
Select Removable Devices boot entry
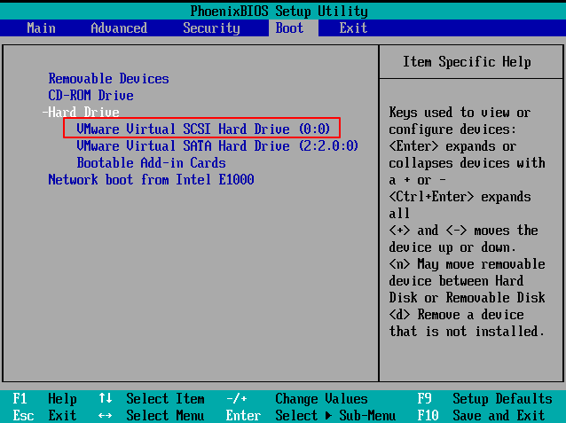click(108, 79)
